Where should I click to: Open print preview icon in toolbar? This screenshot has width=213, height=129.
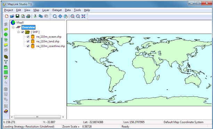pyautogui.click(x=23, y=16)
